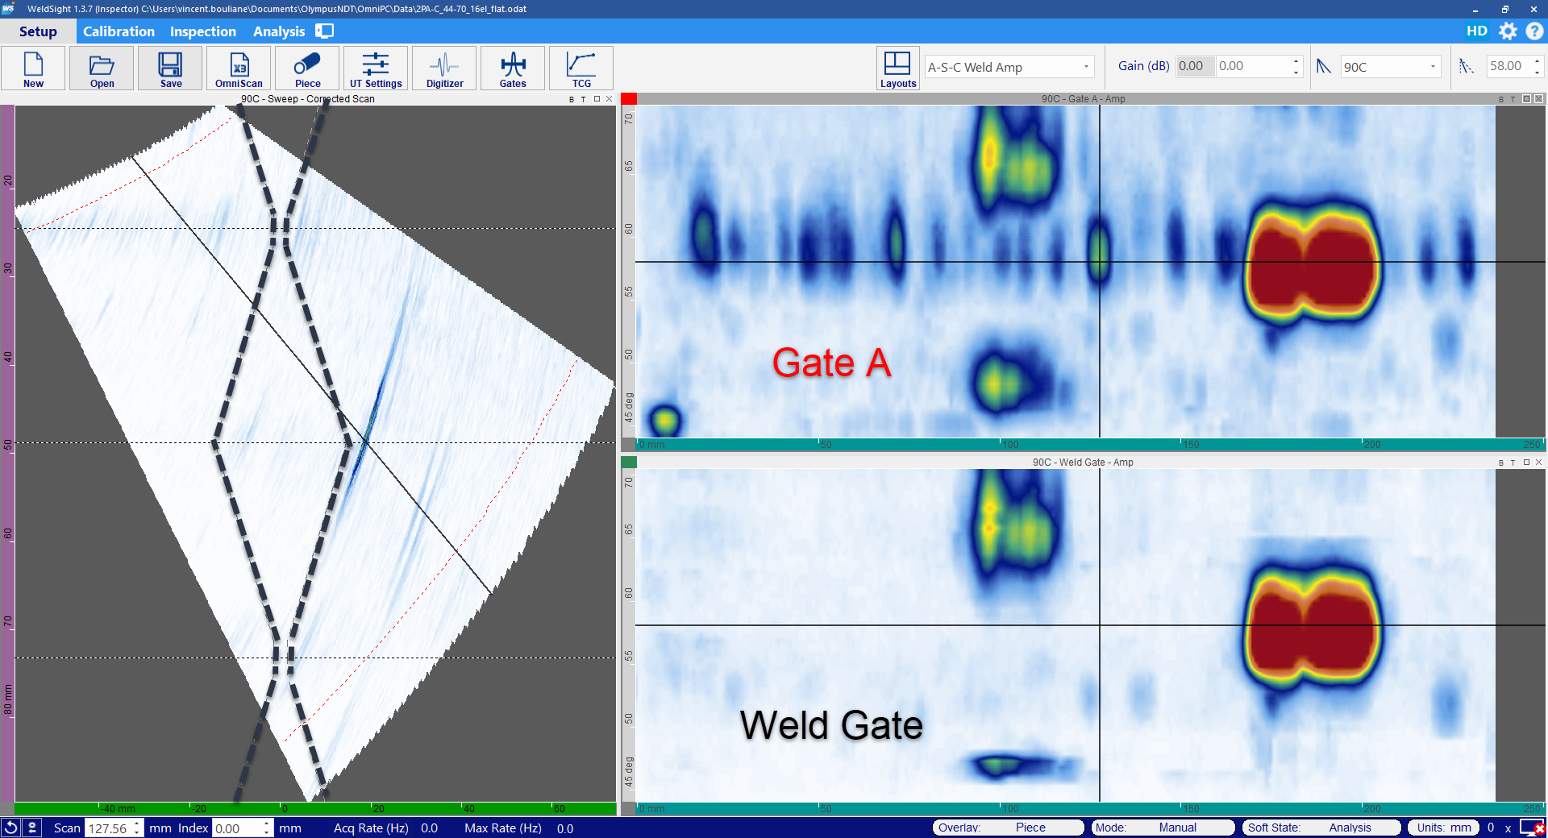The height and width of the screenshot is (838, 1548).
Task: Open the Gates tool
Action: click(513, 68)
